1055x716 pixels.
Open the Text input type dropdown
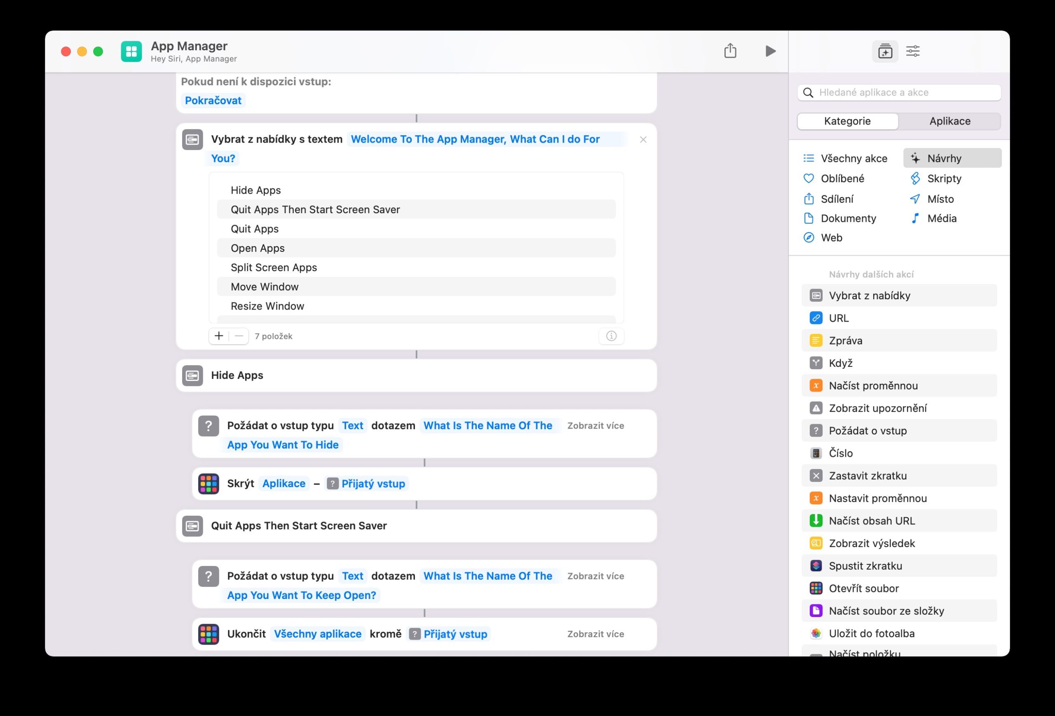tap(353, 425)
